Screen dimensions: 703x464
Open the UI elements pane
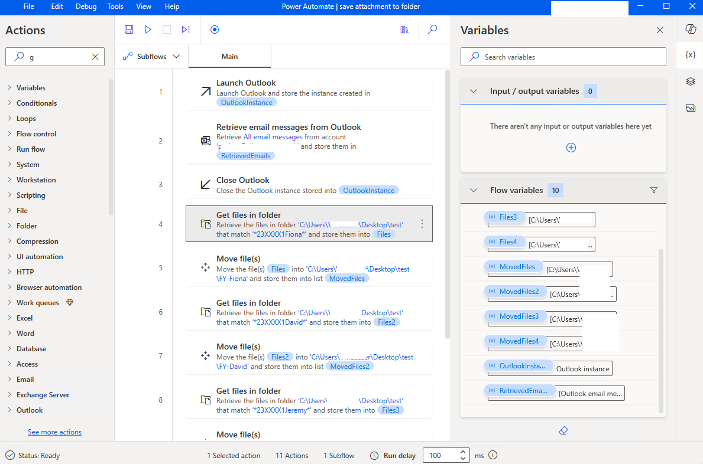690,81
